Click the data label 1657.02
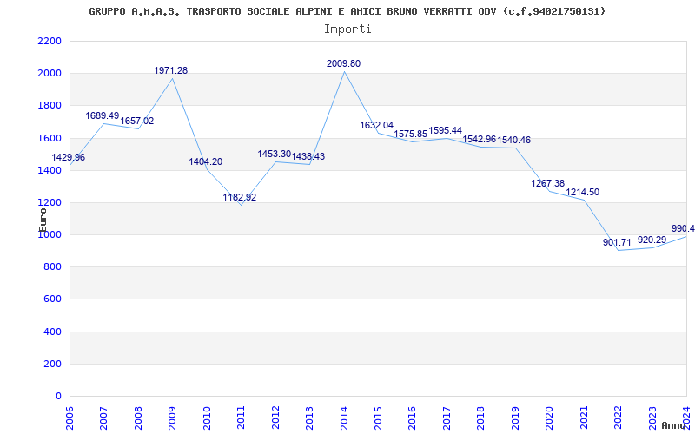Viewport: 695px width, 434px height. click(137, 121)
